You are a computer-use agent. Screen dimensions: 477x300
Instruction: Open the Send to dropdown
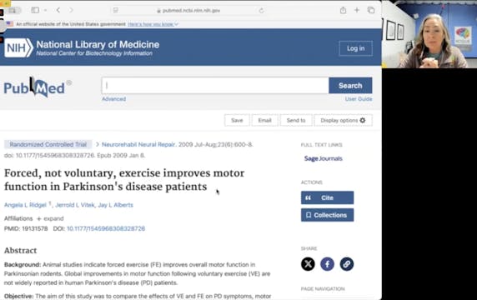point(296,120)
